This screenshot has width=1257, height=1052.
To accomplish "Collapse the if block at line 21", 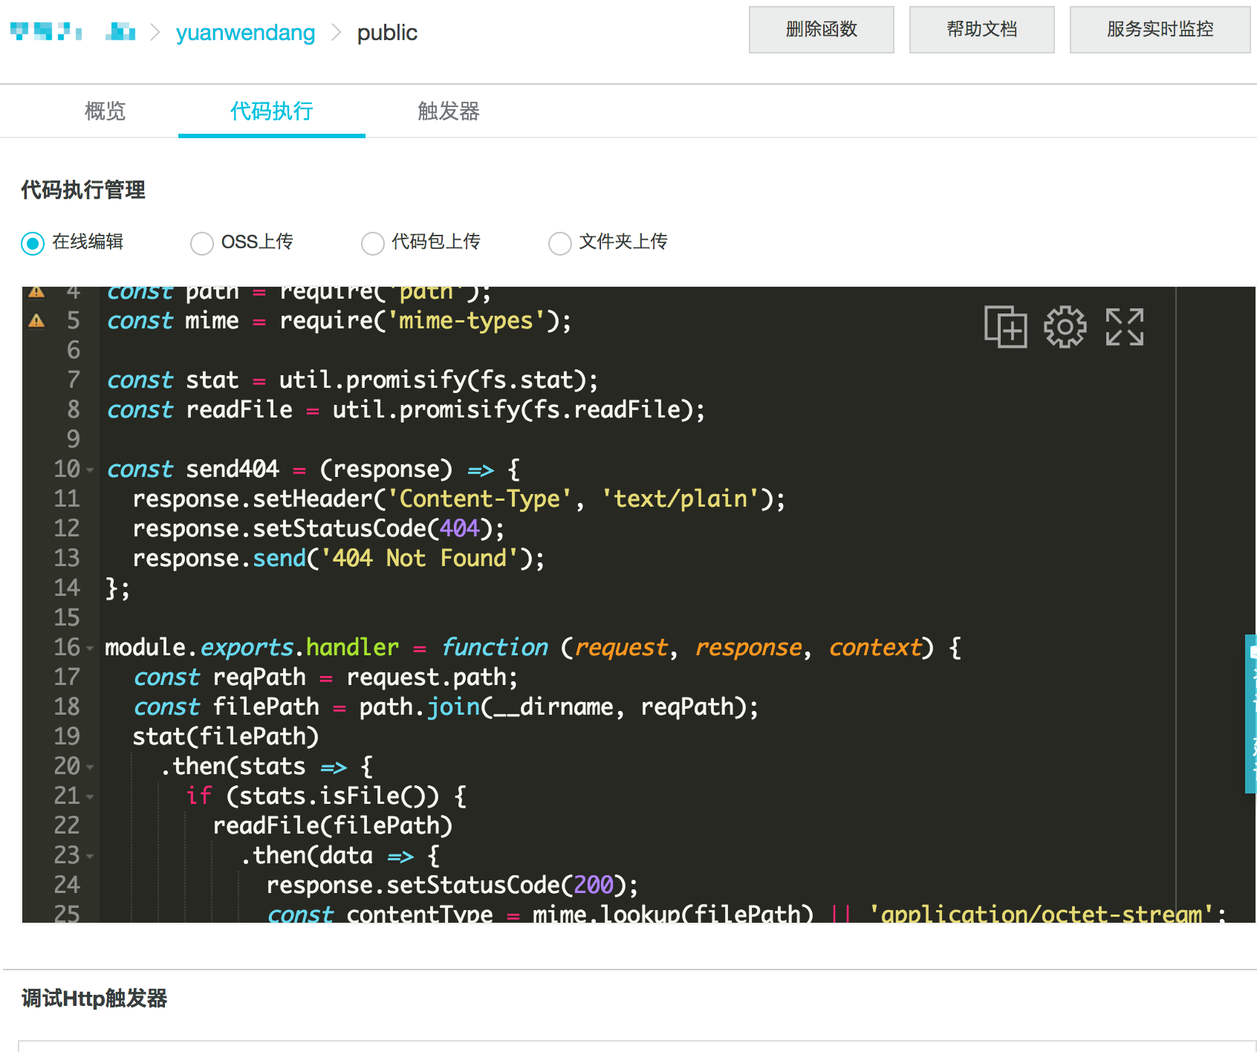I will coord(90,797).
